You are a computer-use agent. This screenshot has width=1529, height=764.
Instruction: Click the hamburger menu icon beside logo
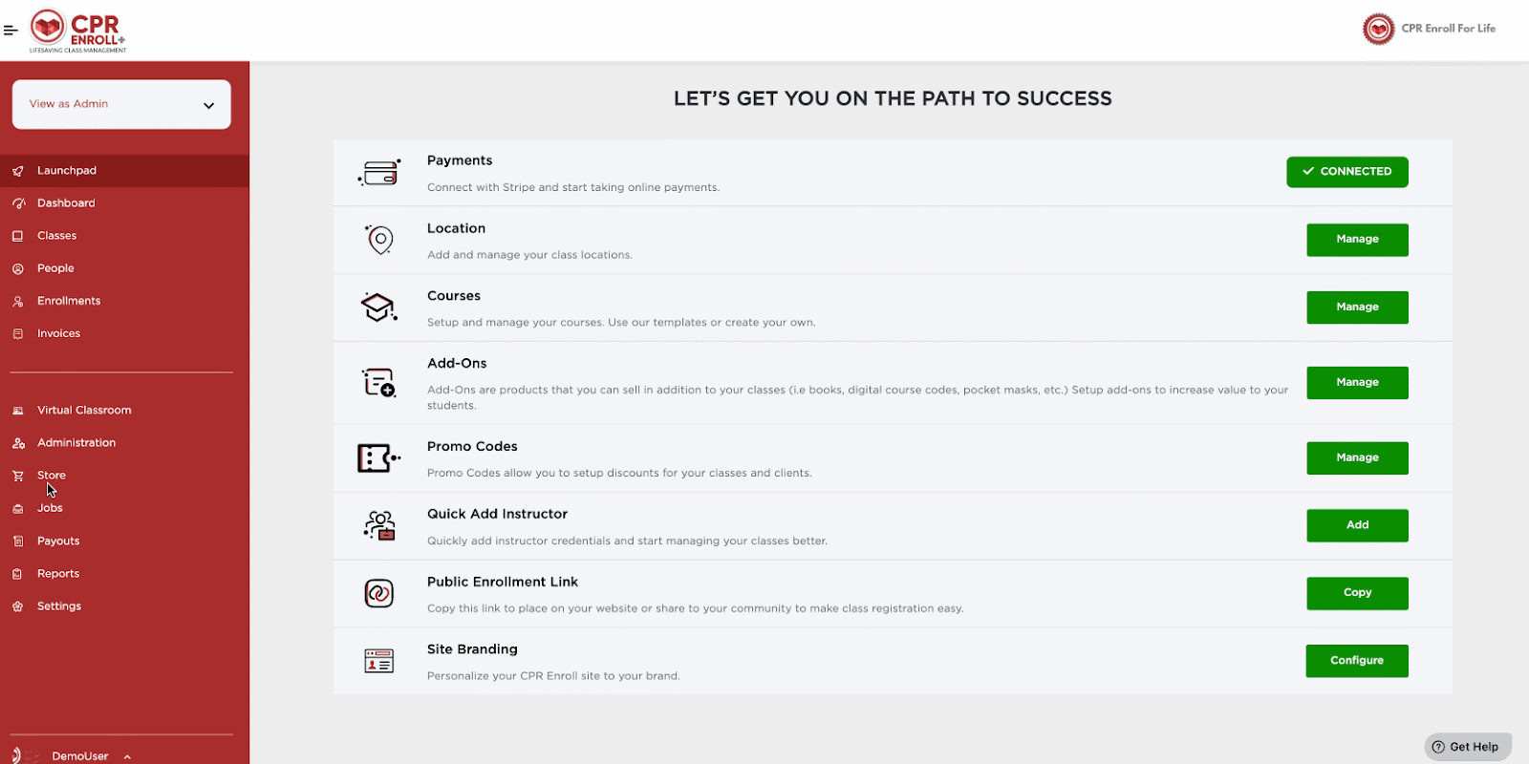click(11, 31)
